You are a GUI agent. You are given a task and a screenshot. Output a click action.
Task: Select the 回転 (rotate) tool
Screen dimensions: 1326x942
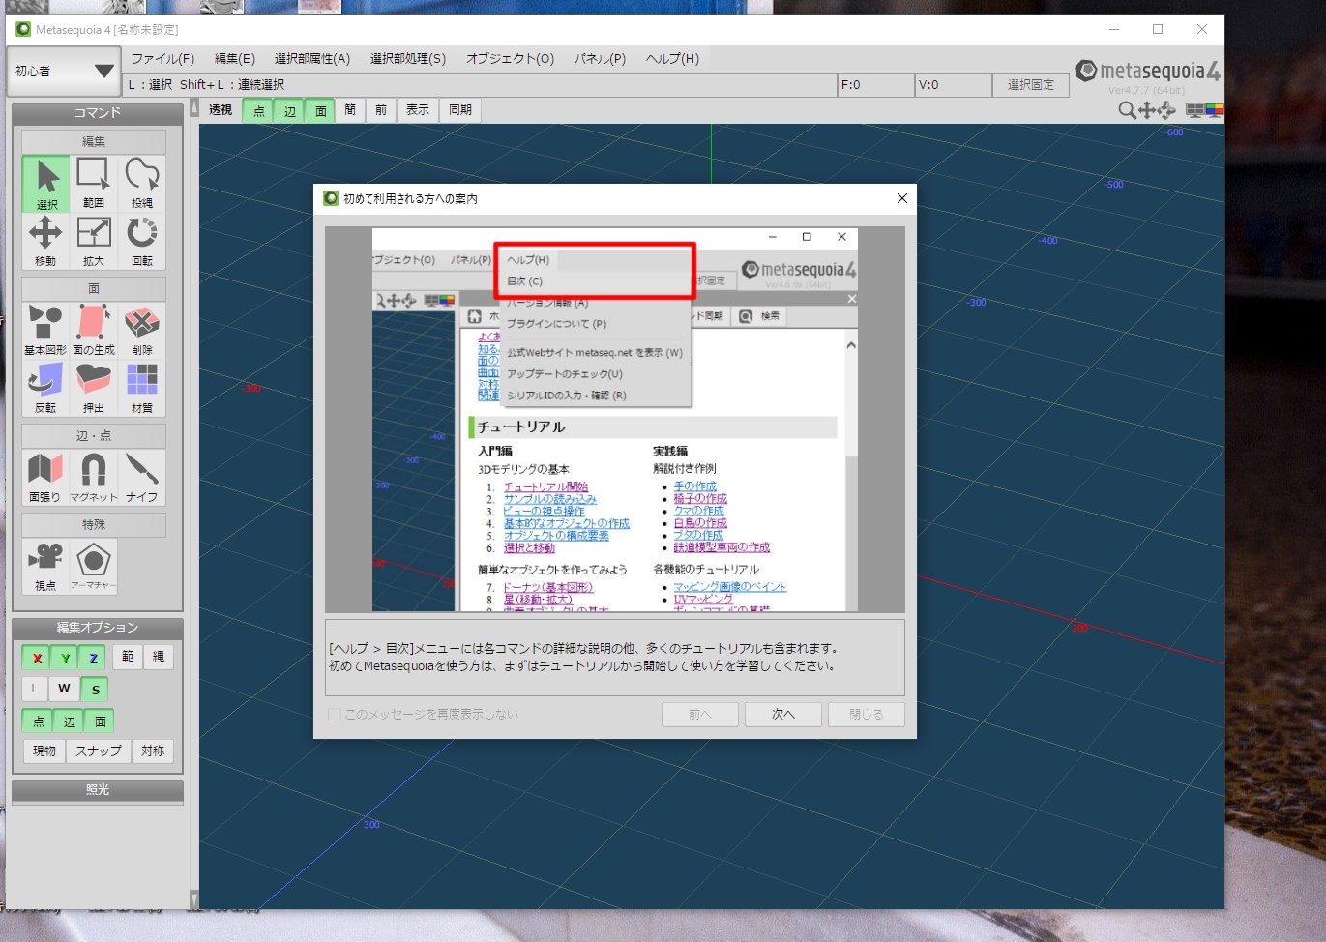point(142,241)
